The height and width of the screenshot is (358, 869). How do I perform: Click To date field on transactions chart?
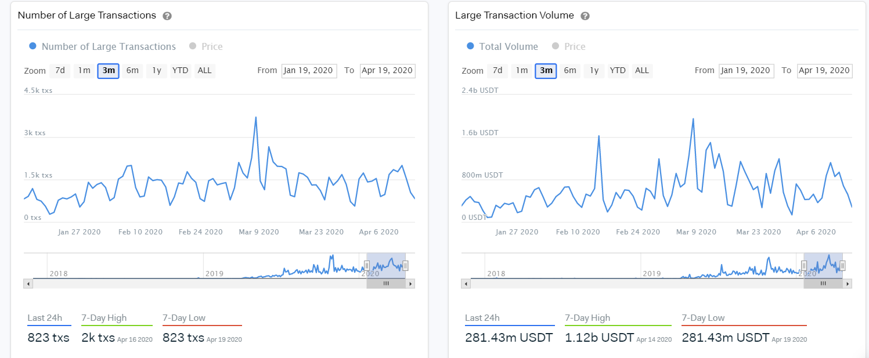pyautogui.click(x=387, y=71)
